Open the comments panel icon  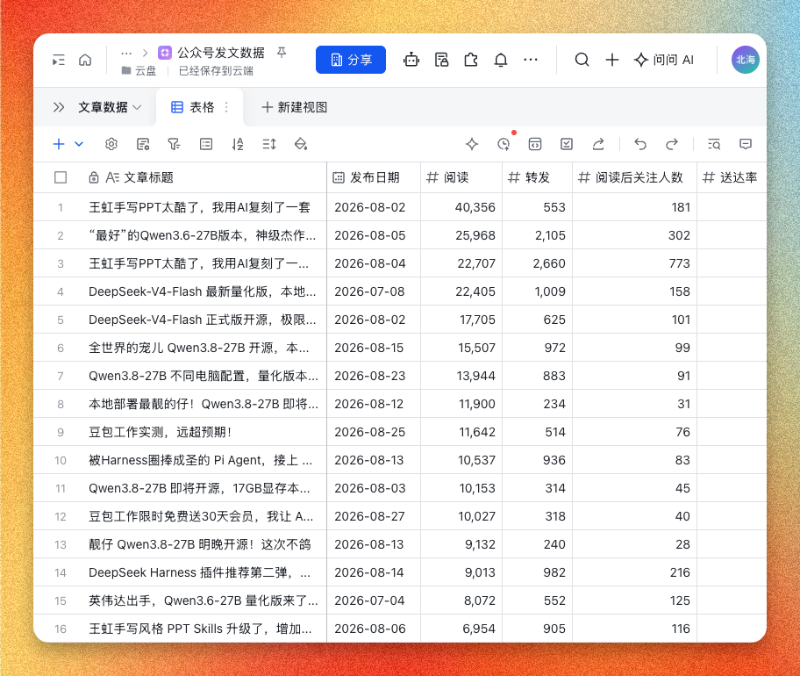(746, 144)
